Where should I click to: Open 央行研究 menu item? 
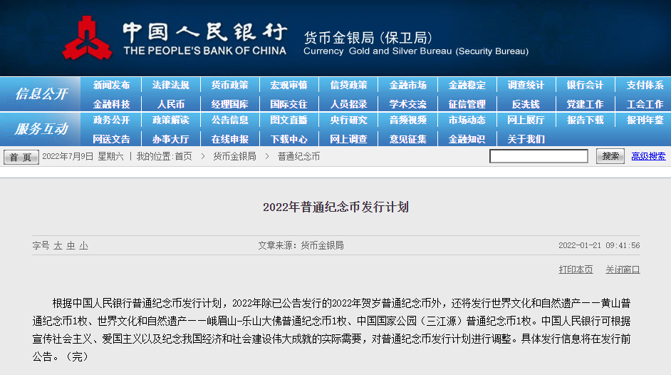pyautogui.click(x=348, y=120)
